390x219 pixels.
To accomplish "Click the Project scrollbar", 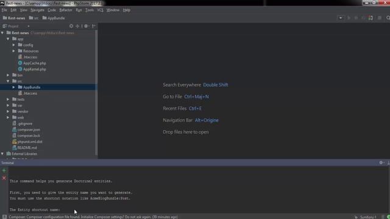I will (x=96, y=92).
